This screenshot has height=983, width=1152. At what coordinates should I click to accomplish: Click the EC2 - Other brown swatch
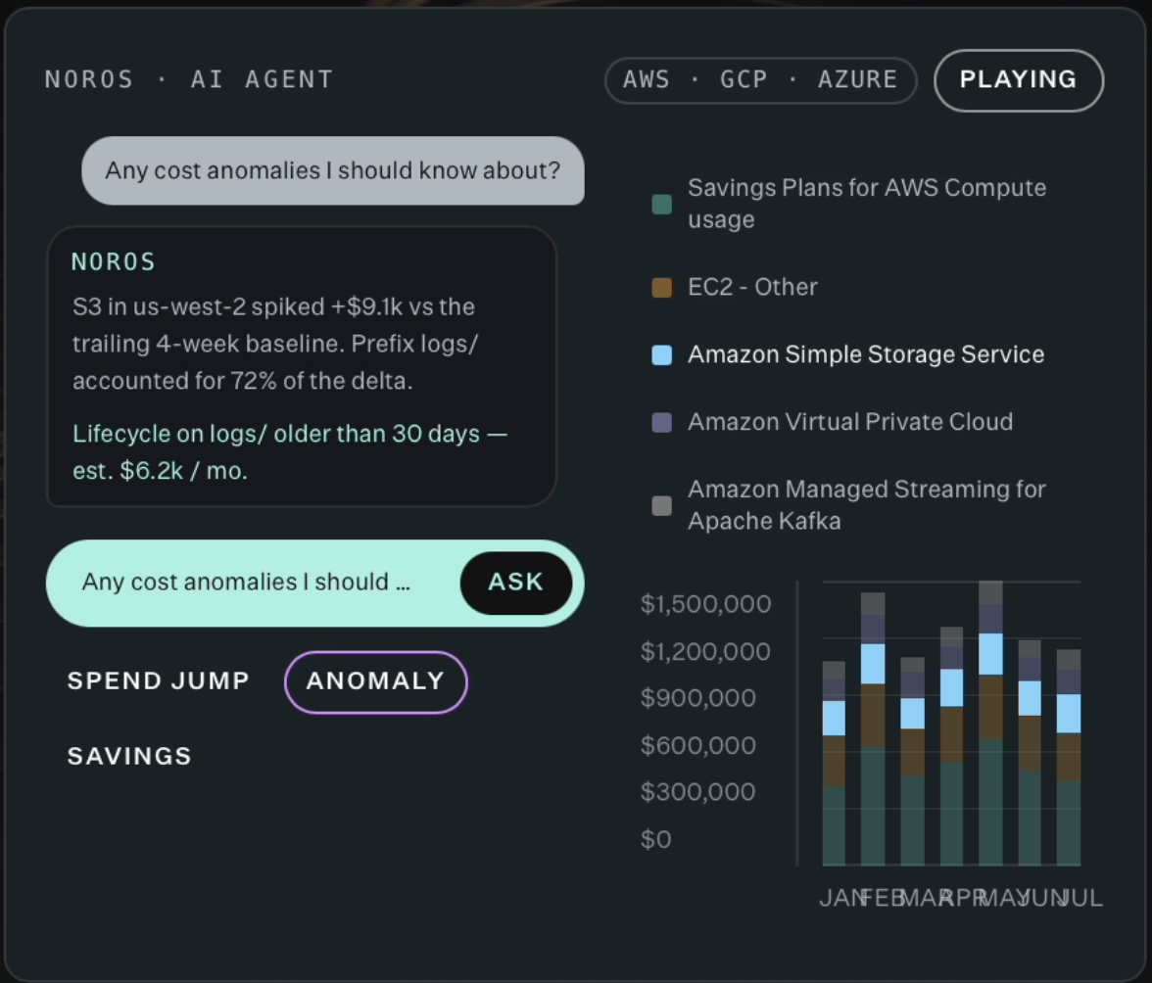pyautogui.click(x=662, y=287)
